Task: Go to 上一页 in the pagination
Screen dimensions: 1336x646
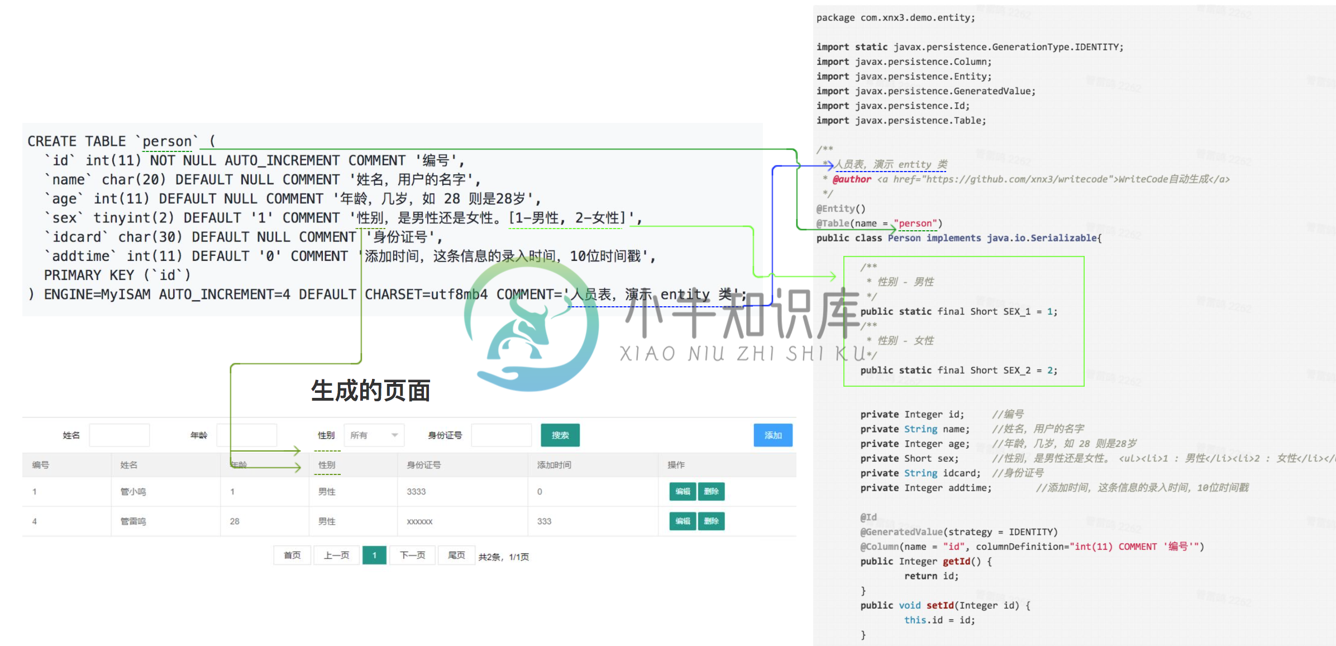Action: click(x=336, y=555)
